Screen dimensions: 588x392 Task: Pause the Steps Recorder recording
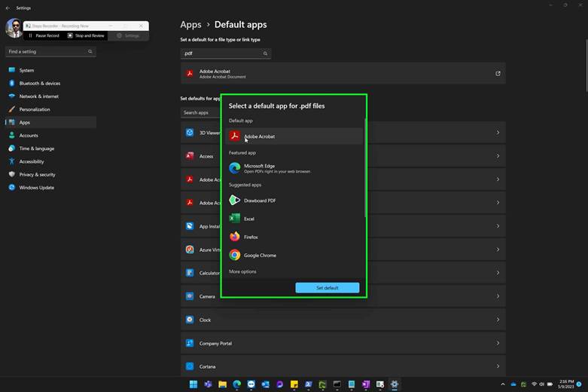tap(44, 35)
